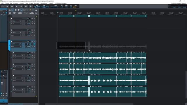Click the tempo value 120 field

pos(66,7)
